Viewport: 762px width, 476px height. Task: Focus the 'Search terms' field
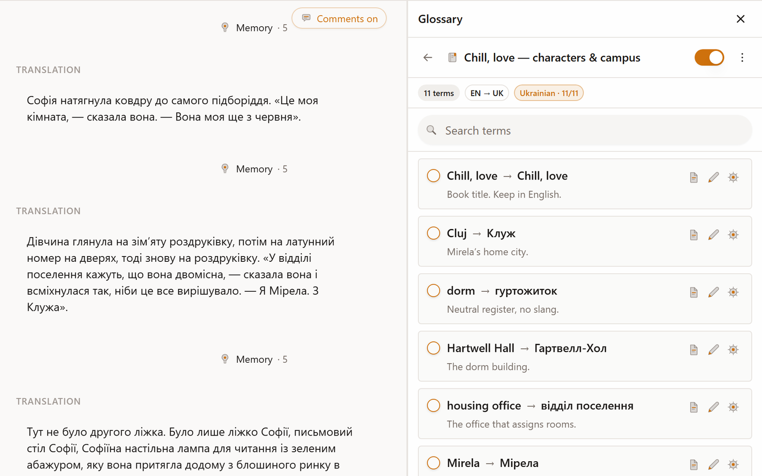click(585, 130)
